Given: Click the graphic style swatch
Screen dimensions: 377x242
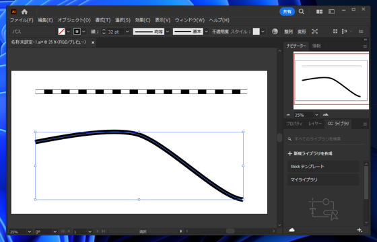Looking at the screenshot, I should pos(256,32).
